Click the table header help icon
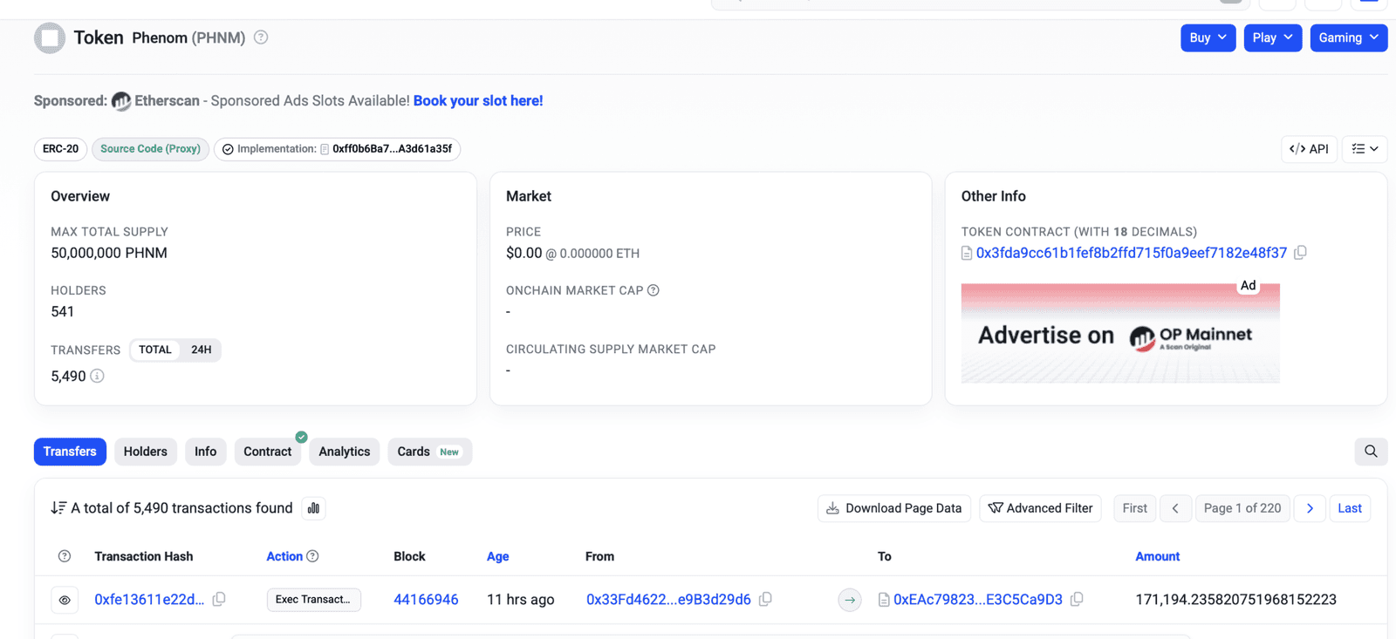Screen dimensions: 1396x639 click(x=65, y=556)
